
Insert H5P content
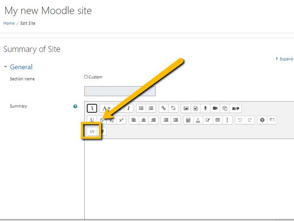[x=236, y=108]
